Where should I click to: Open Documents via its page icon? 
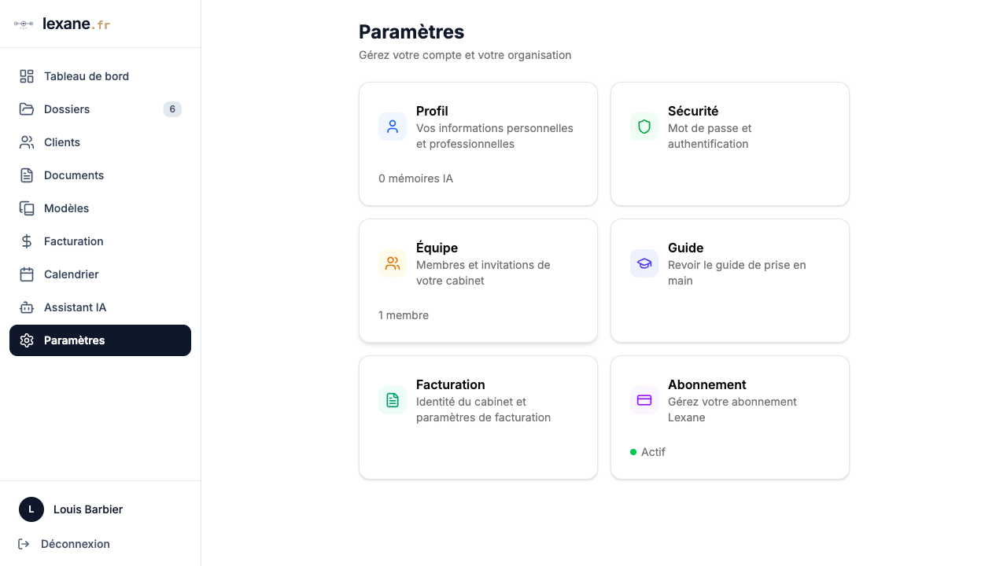26,175
